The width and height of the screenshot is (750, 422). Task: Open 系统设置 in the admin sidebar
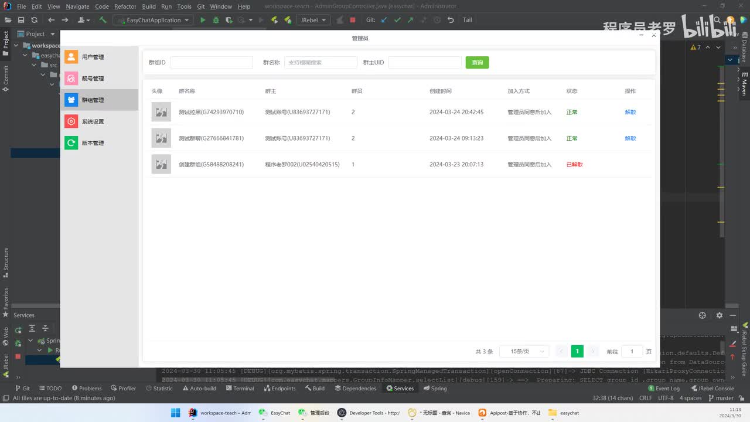coord(100,121)
